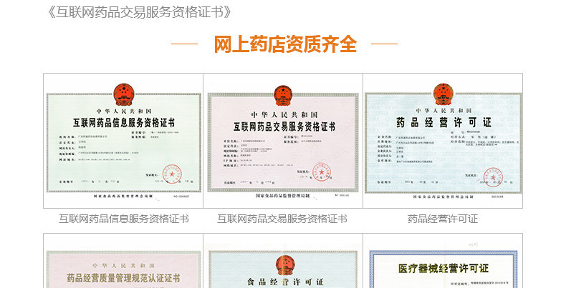Open the 互联网药品交易服务资格证书 certificate image
Image resolution: width=566 pixels, height=288 pixels.
pyautogui.click(x=283, y=141)
